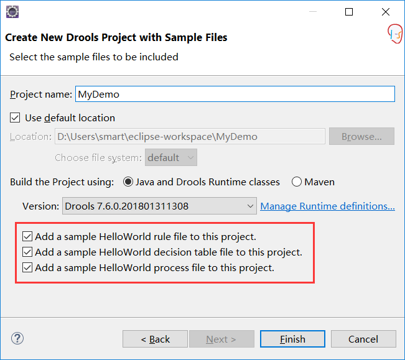This screenshot has height=360, width=405.
Task: Uncheck sample HelloWorld process file option
Action: coord(27,267)
